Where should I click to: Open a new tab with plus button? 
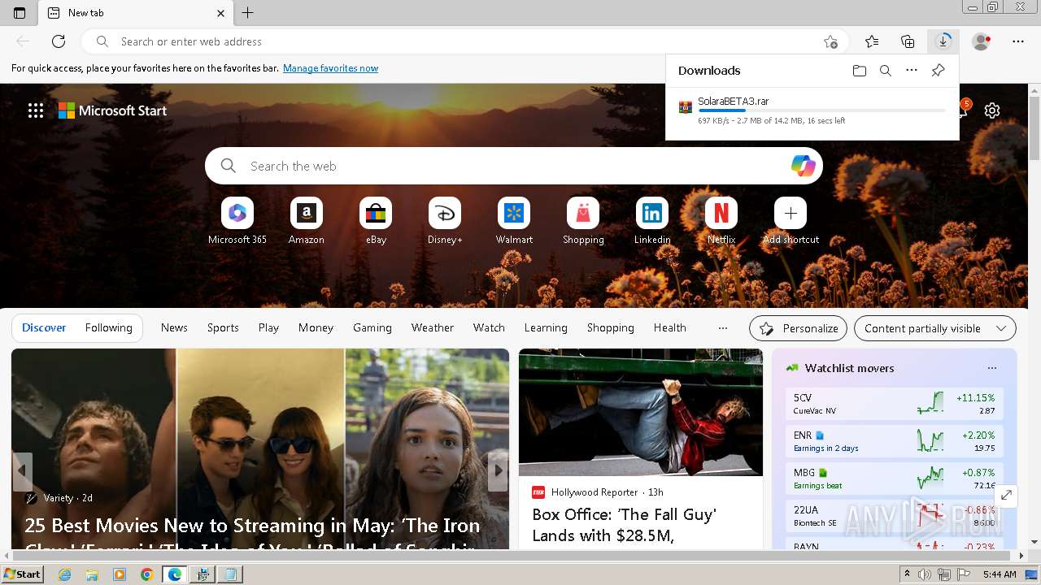click(x=248, y=13)
